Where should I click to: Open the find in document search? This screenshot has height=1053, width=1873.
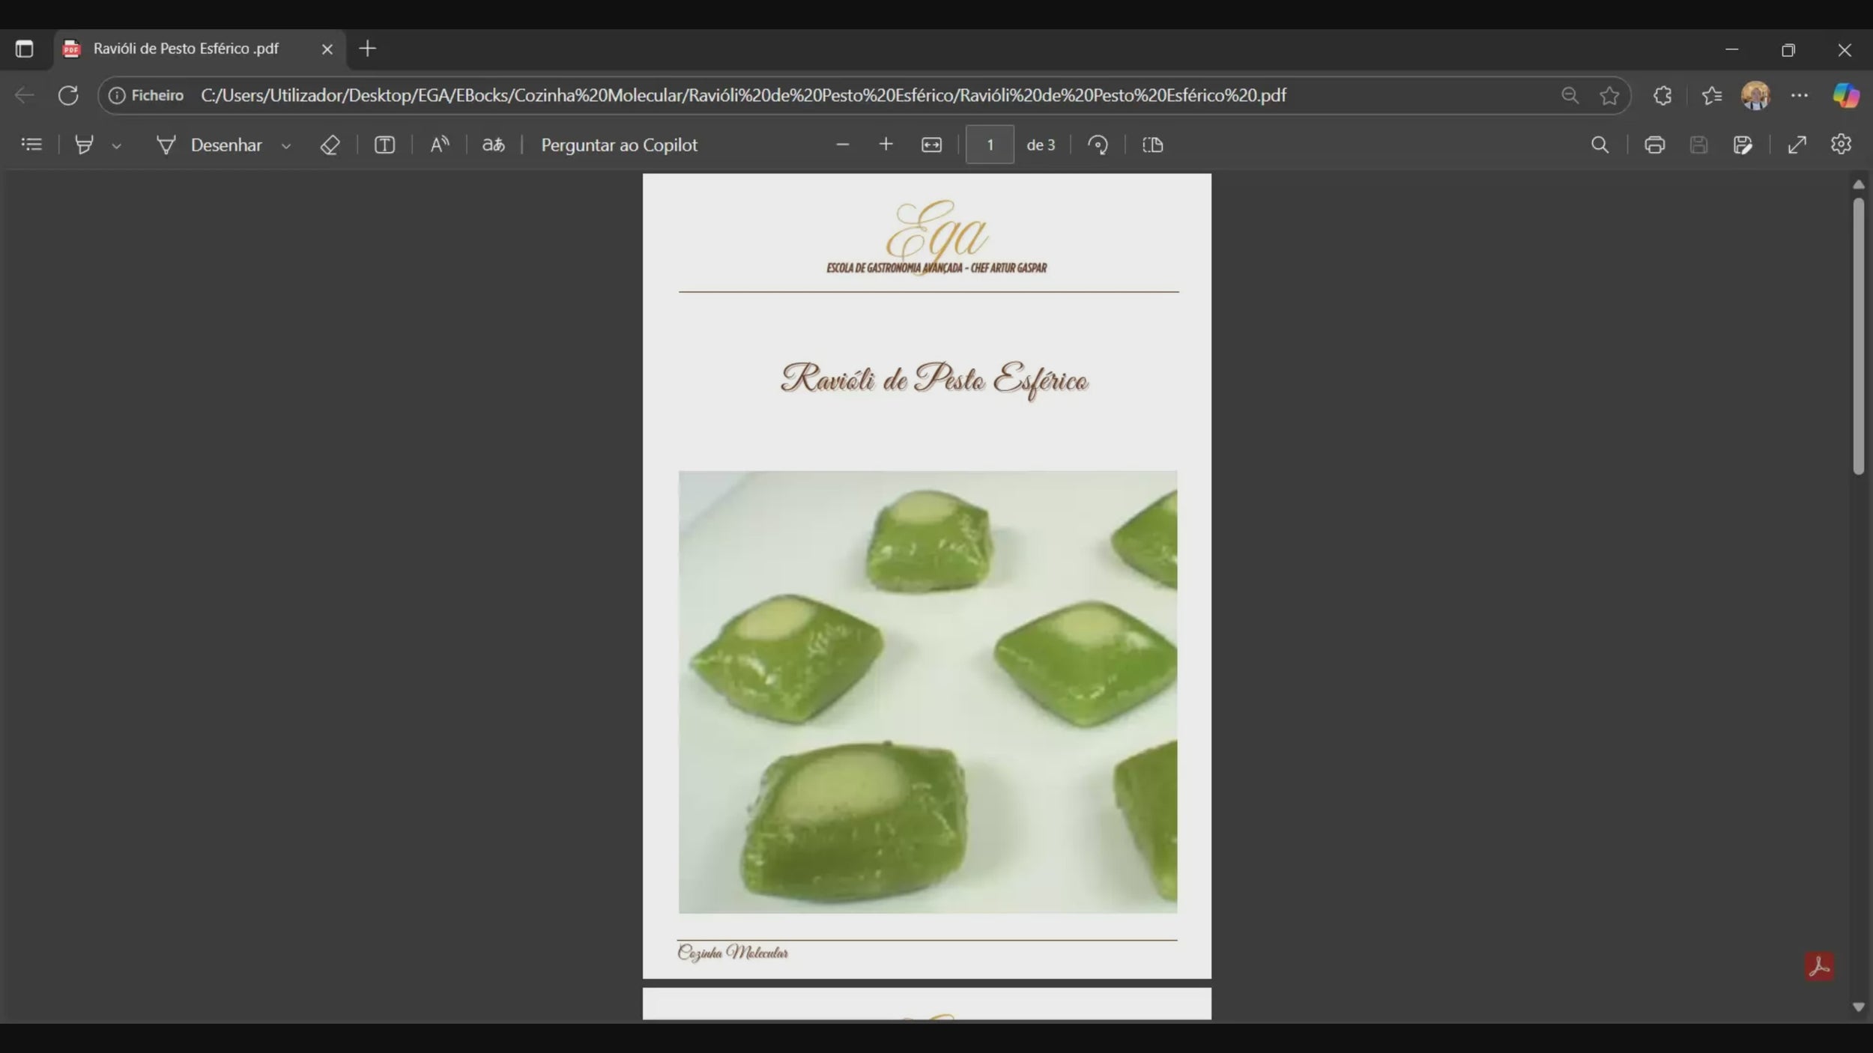click(x=1600, y=145)
